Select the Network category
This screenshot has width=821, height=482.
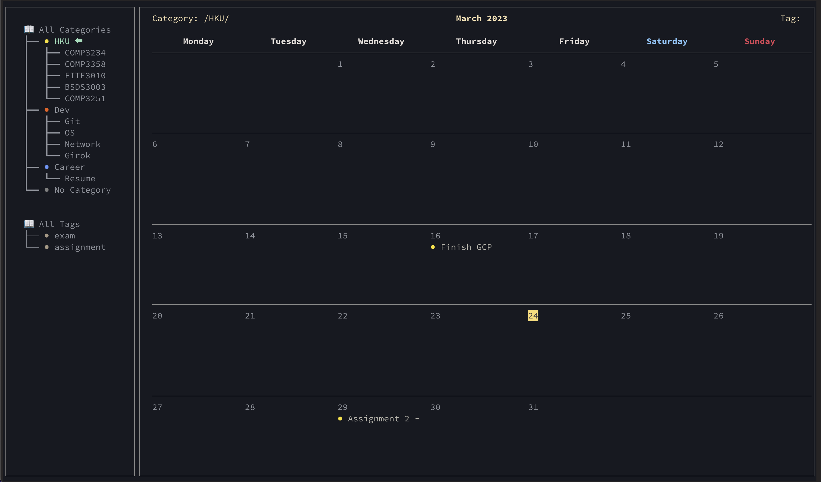click(82, 144)
